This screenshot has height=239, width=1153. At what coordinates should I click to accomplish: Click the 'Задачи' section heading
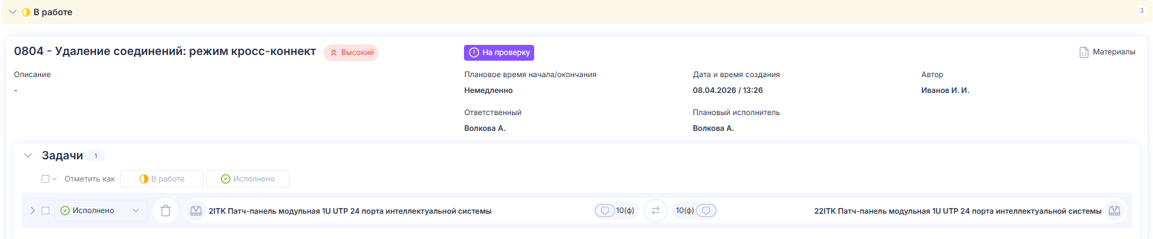tap(63, 156)
